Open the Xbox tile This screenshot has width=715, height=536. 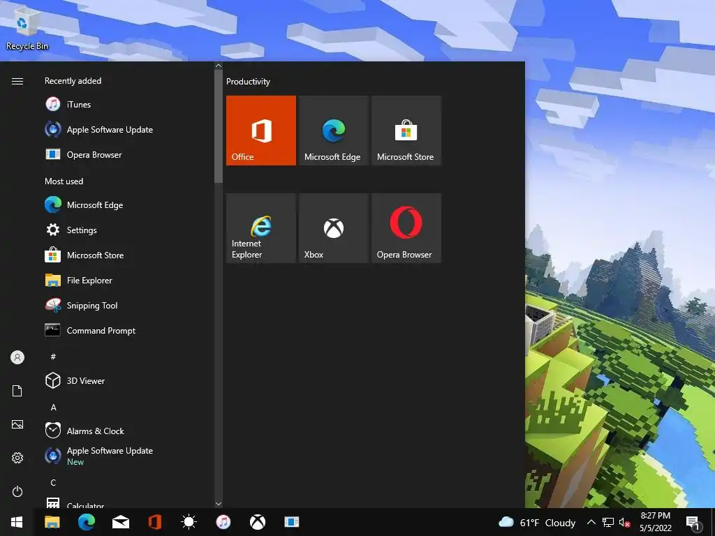[333, 228]
